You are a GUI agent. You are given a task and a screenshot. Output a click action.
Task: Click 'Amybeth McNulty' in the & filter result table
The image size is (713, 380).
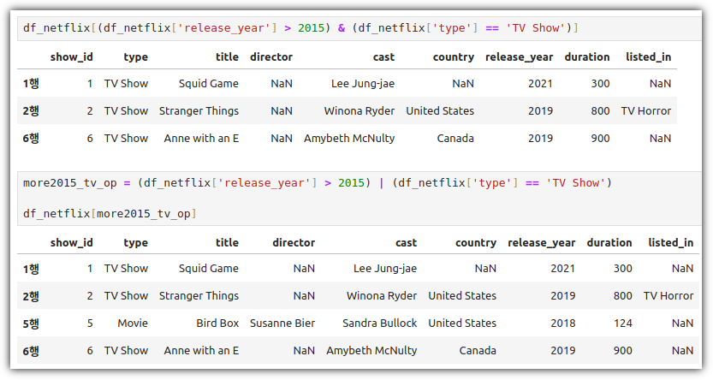tap(348, 138)
